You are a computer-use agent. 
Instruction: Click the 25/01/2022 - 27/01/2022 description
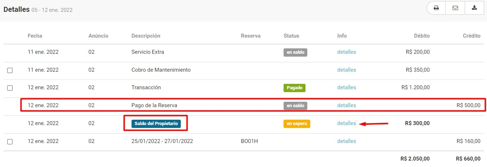click(162, 141)
